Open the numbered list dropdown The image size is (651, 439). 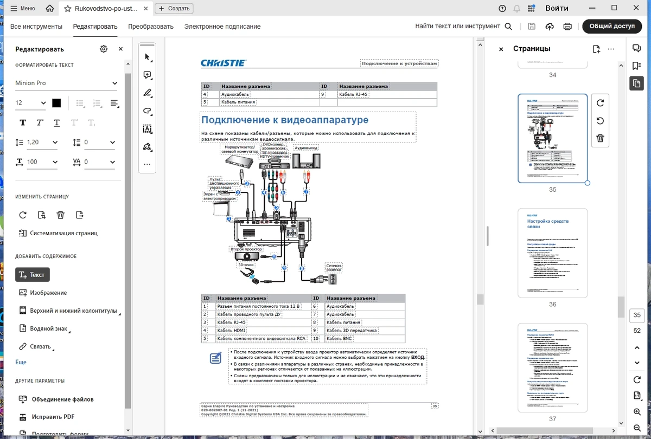pos(99,103)
